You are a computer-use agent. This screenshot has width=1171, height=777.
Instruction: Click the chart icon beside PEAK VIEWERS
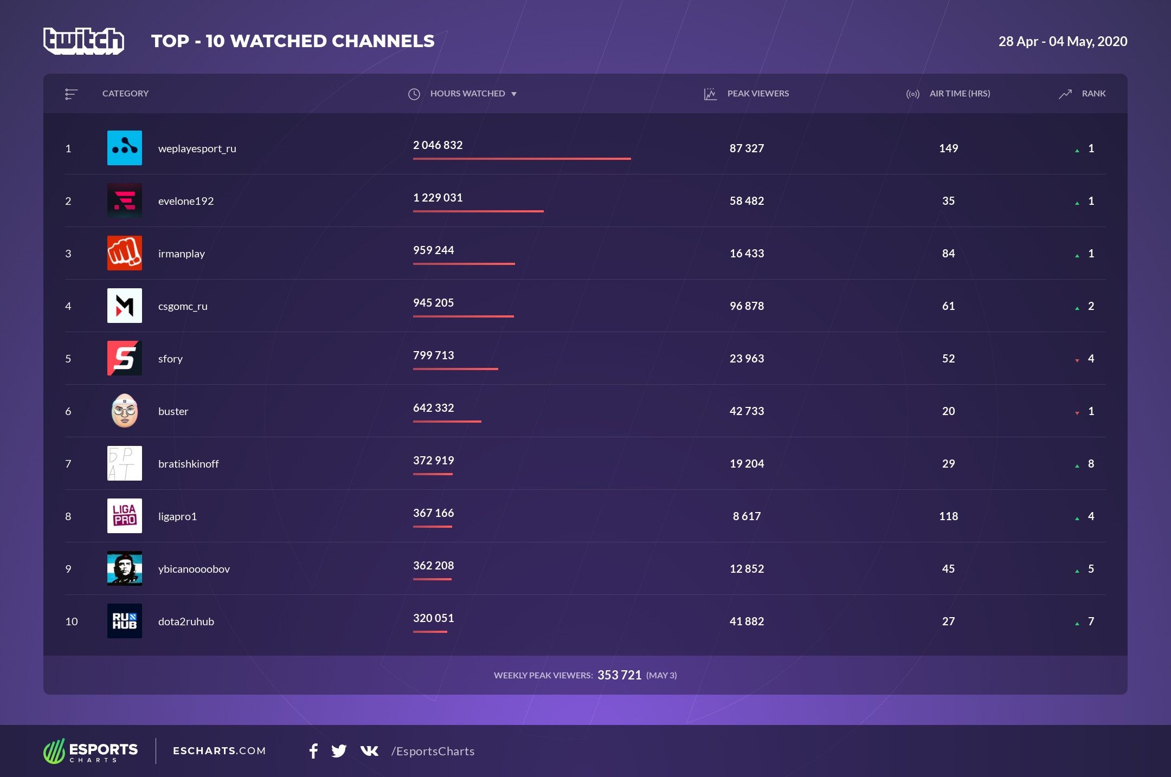(710, 93)
